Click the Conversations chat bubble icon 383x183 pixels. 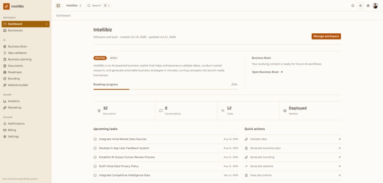(x=161, y=111)
